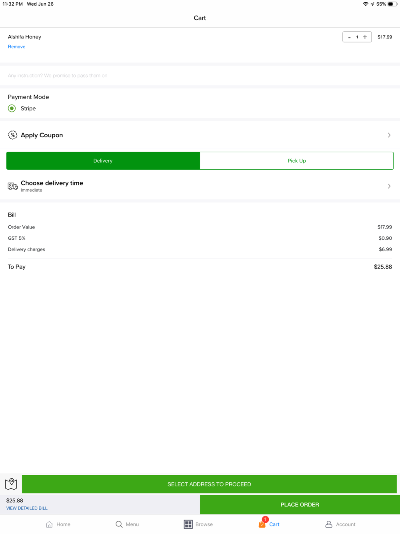Tap the Browse grid icon
400x534 pixels.
click(188, 524)
